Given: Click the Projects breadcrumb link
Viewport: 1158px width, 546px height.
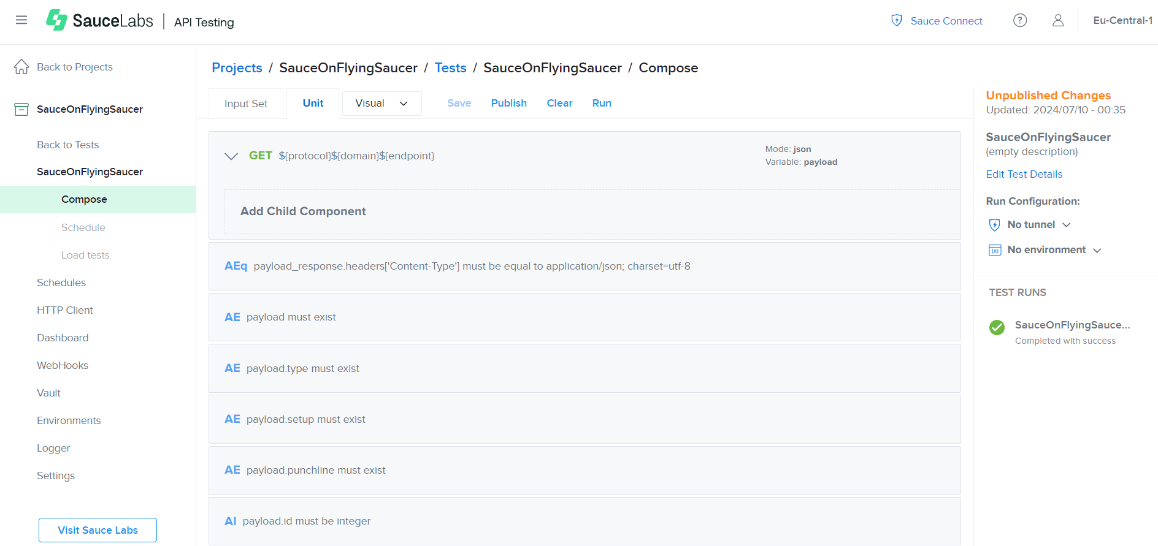Looking at the screenshot, I should tap(237, 67).
